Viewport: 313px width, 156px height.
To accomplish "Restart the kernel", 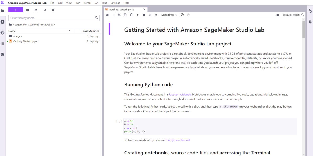I will pos(150,15).
